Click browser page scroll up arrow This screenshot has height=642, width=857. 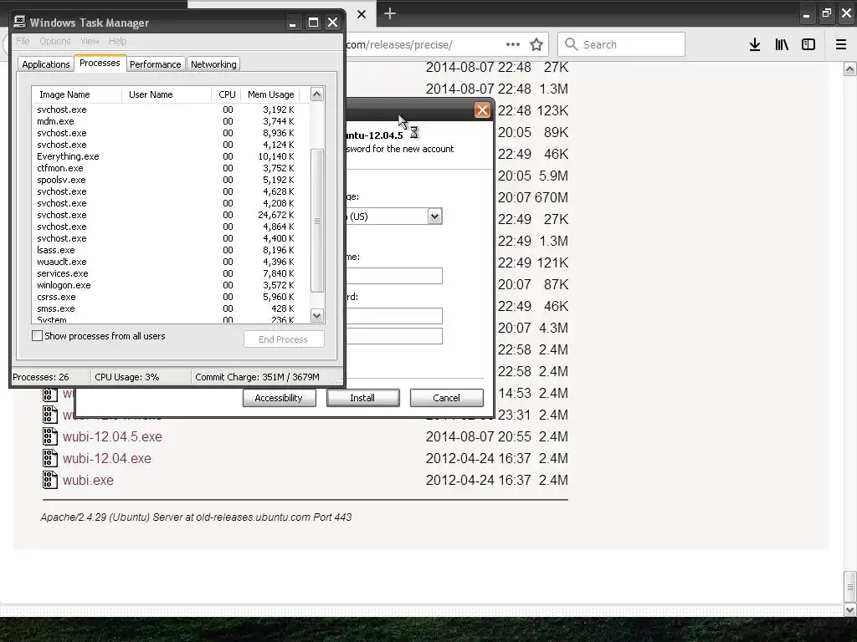click(850, 69)
